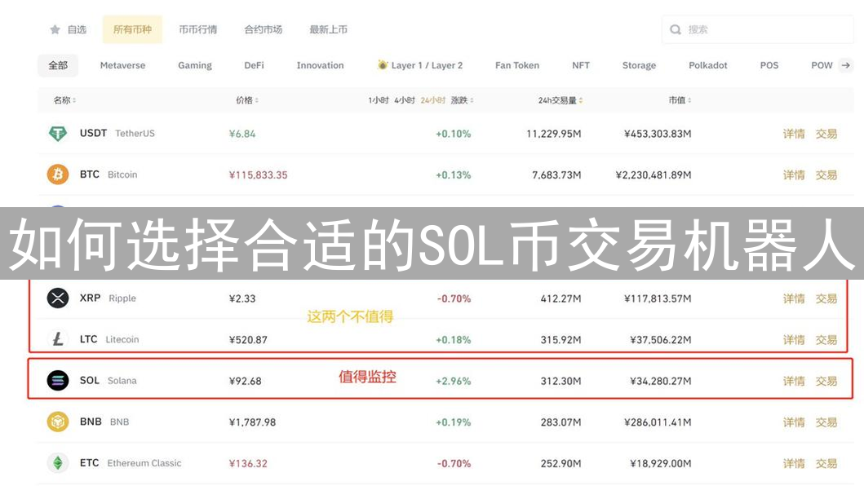Sort table by 名称 column
This screenshot has width=864, height=486.
[64, 100]
